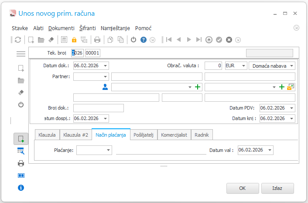The height and width of the screenshot is (203, 308).
Task: Click into the Broj dok. input field
Action: (99, 108)
